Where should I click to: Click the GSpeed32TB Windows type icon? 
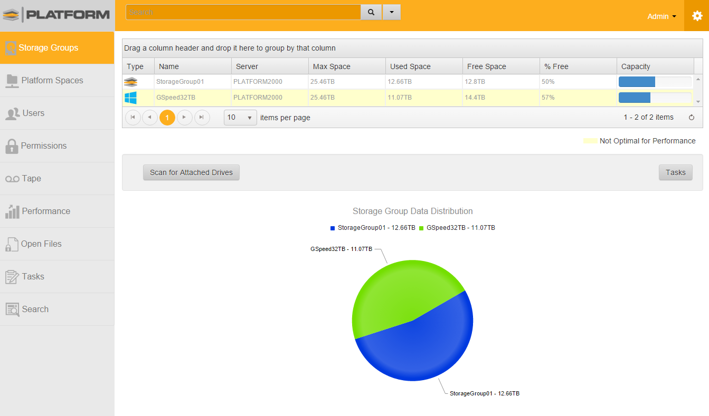click(130, 98)
